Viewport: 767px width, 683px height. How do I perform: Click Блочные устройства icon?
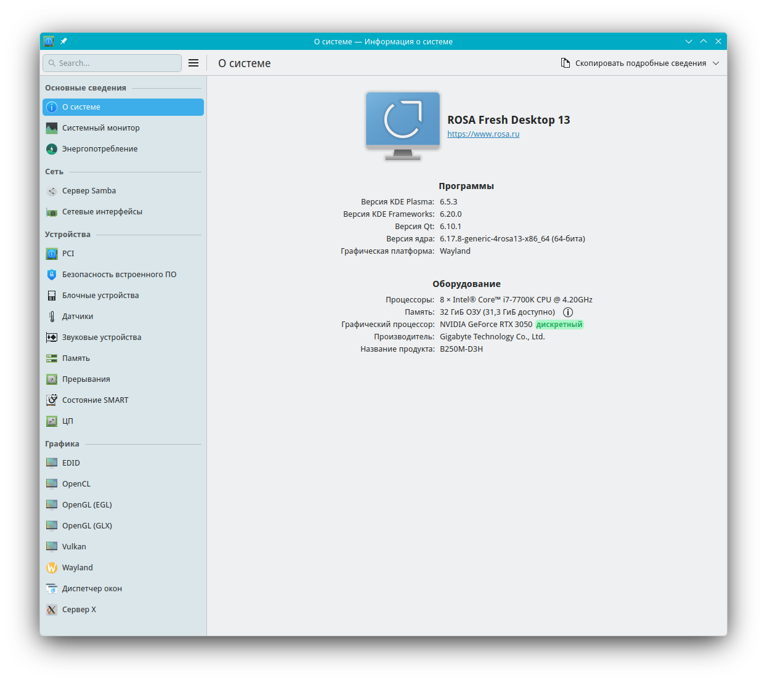pyautogui.click(x=52, y=296)
